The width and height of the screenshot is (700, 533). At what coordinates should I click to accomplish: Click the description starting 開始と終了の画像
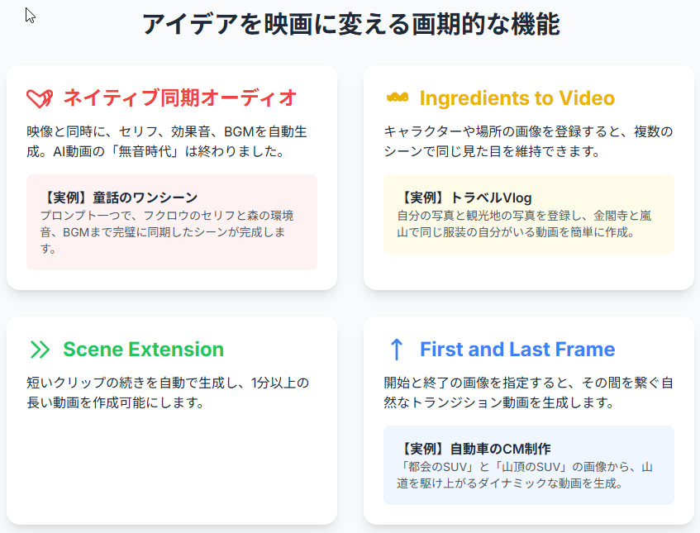[528, 393]
